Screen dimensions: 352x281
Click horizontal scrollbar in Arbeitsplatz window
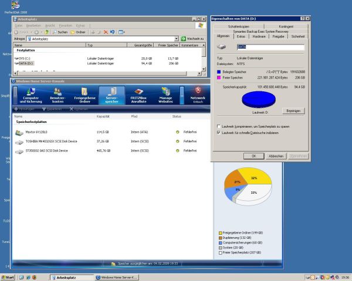pos(107,73)
